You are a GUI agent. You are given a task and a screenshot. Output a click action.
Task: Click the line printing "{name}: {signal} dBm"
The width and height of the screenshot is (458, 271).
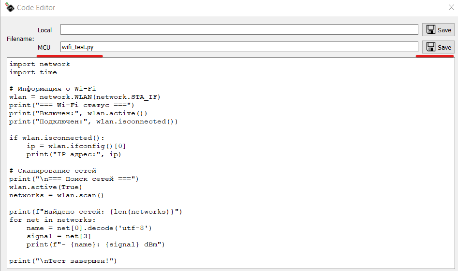[95, 244]
